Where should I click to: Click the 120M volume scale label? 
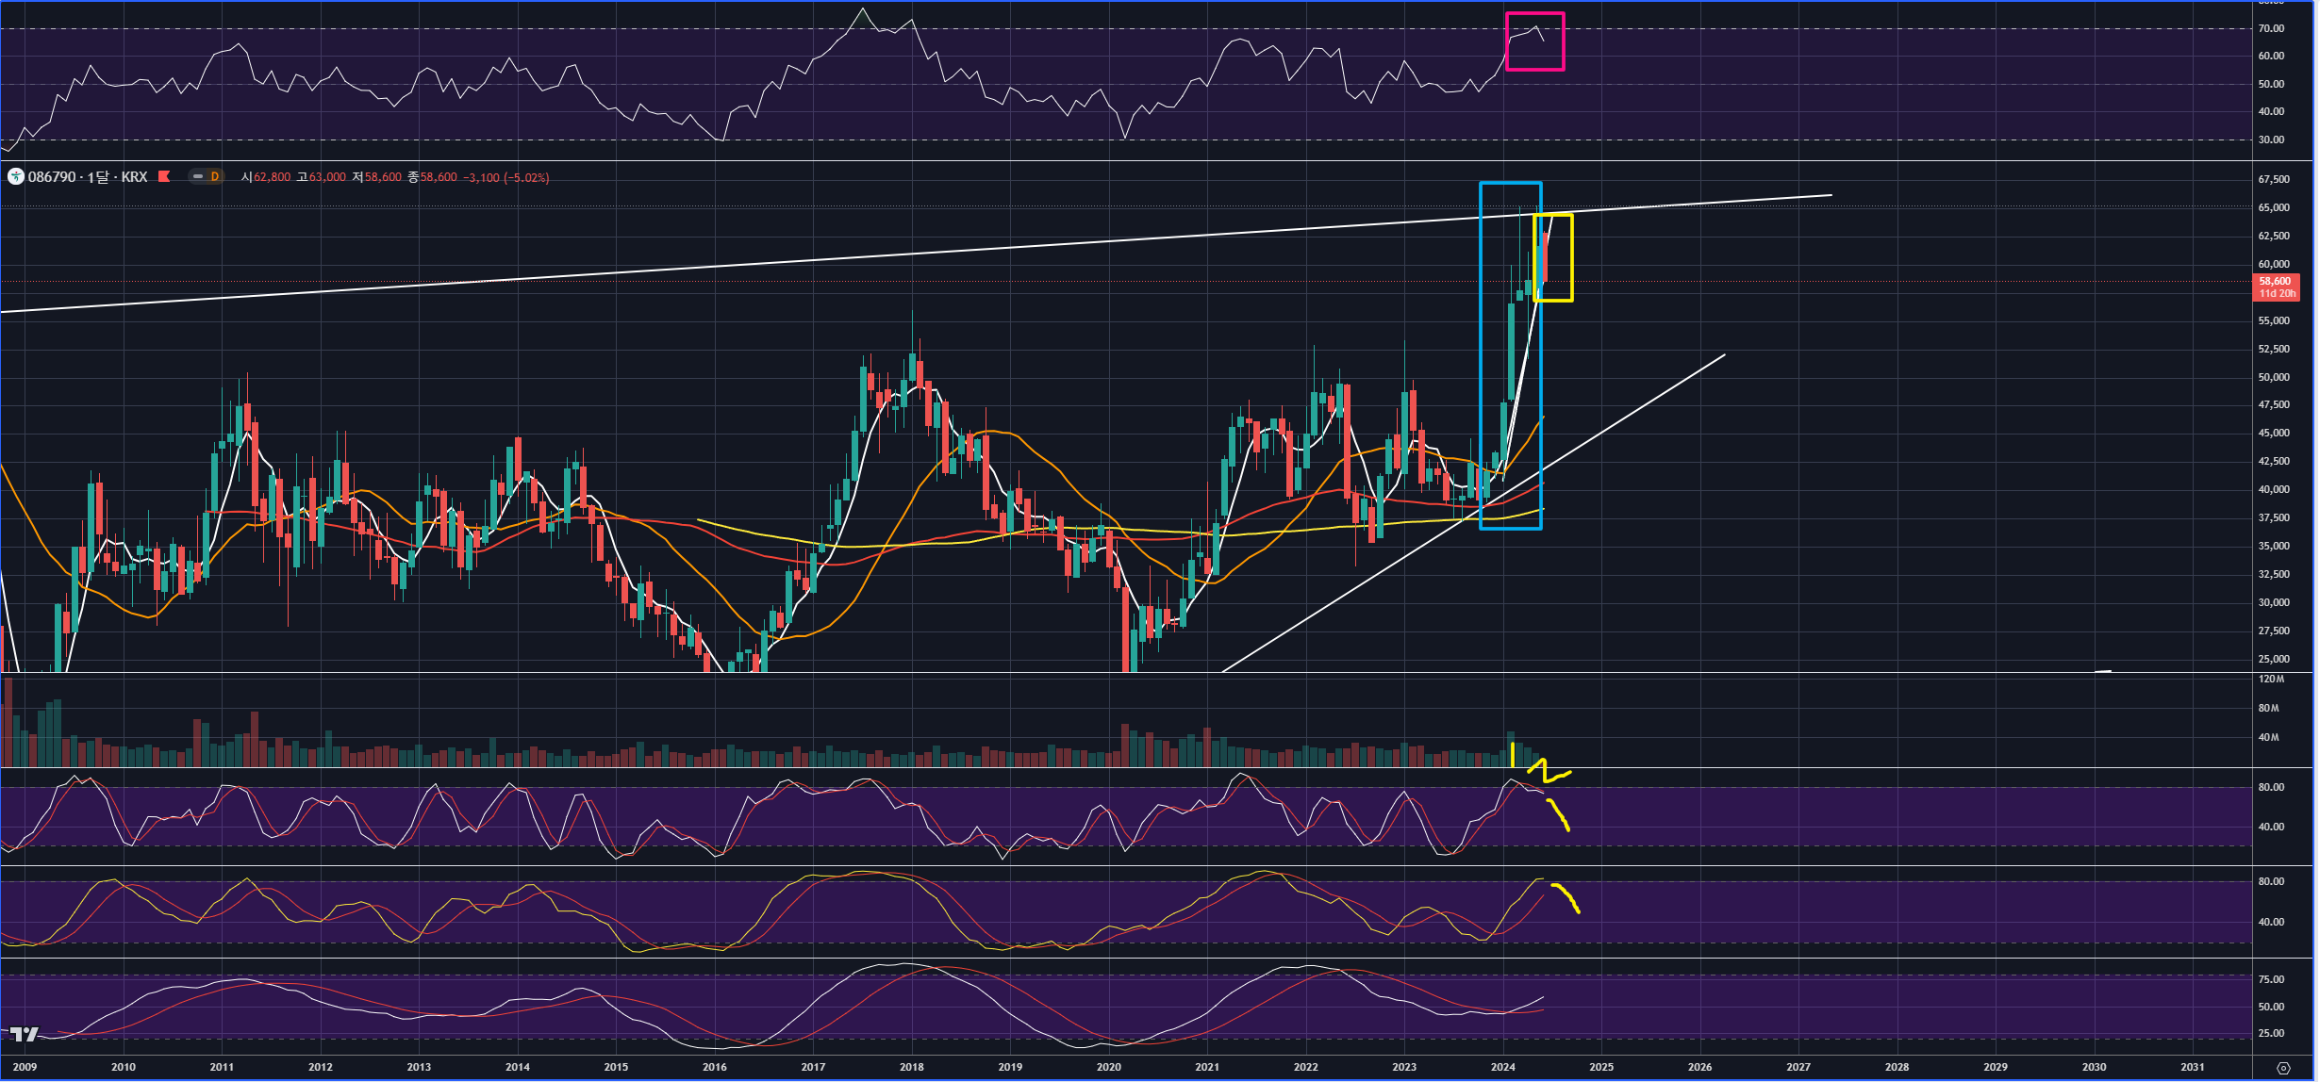[2271, 679]
